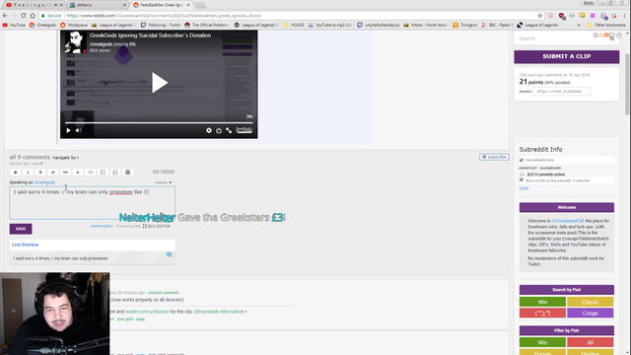Click the SAVE comment button
Screen dimensions: 631x355
point(21,229)
